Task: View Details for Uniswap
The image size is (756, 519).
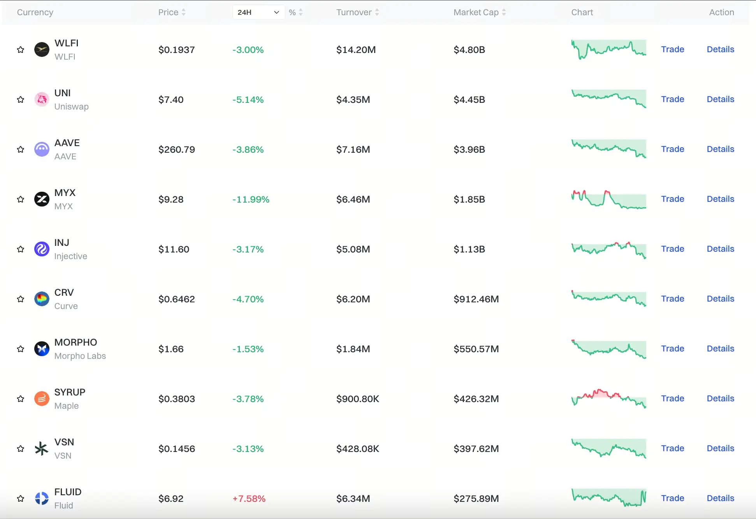Action: (x=721, y=99)
